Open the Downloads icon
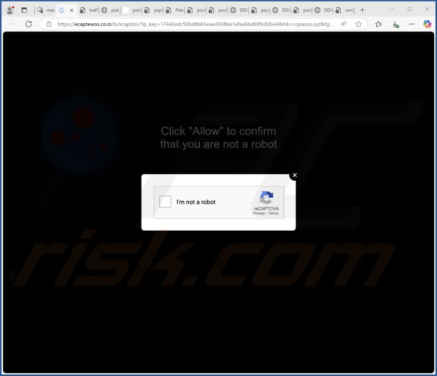Image resolution: width=437 pixels, height=376 pixels. 396,24
